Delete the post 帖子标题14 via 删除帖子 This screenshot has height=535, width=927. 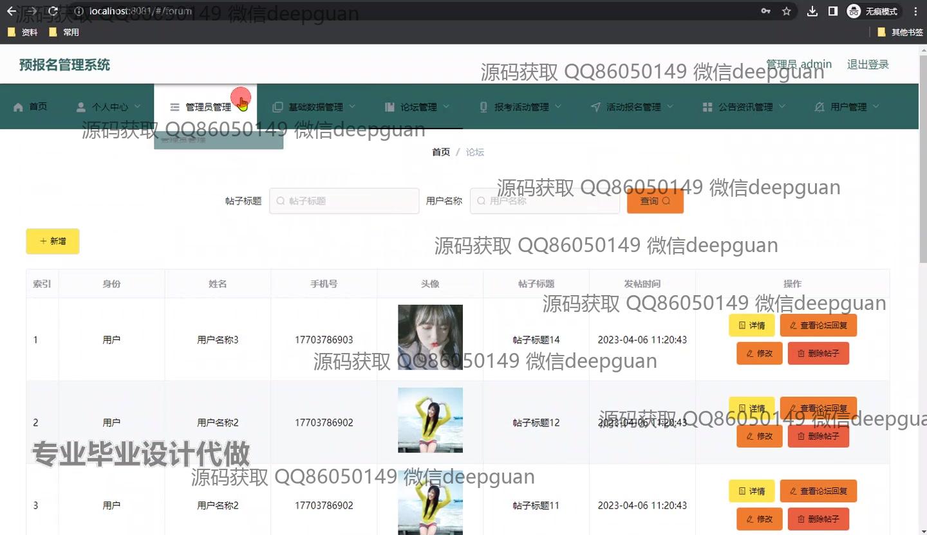pos(818,354)
